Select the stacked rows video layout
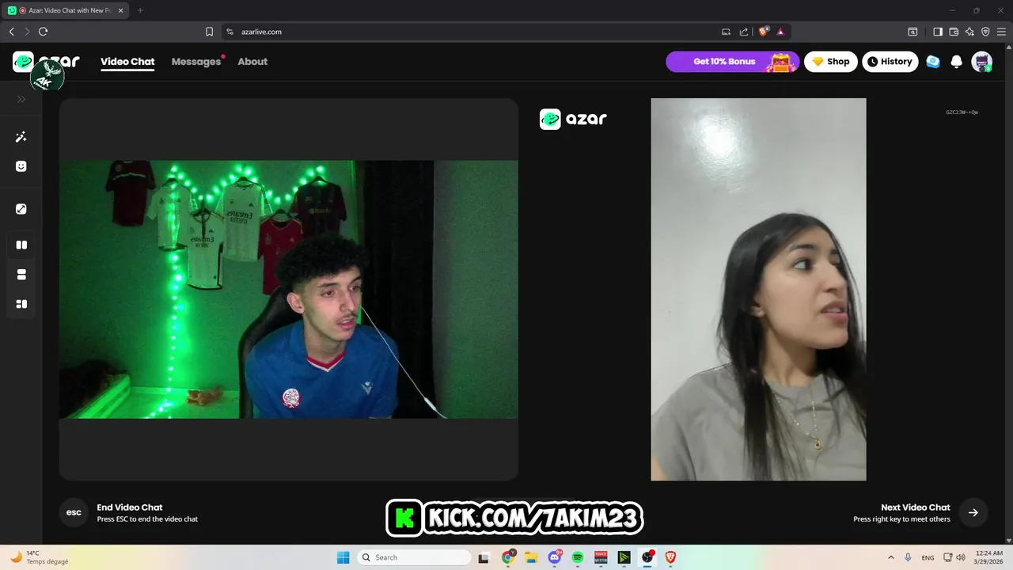This screenshot has height=570, width=1013. tap(21, 275)
